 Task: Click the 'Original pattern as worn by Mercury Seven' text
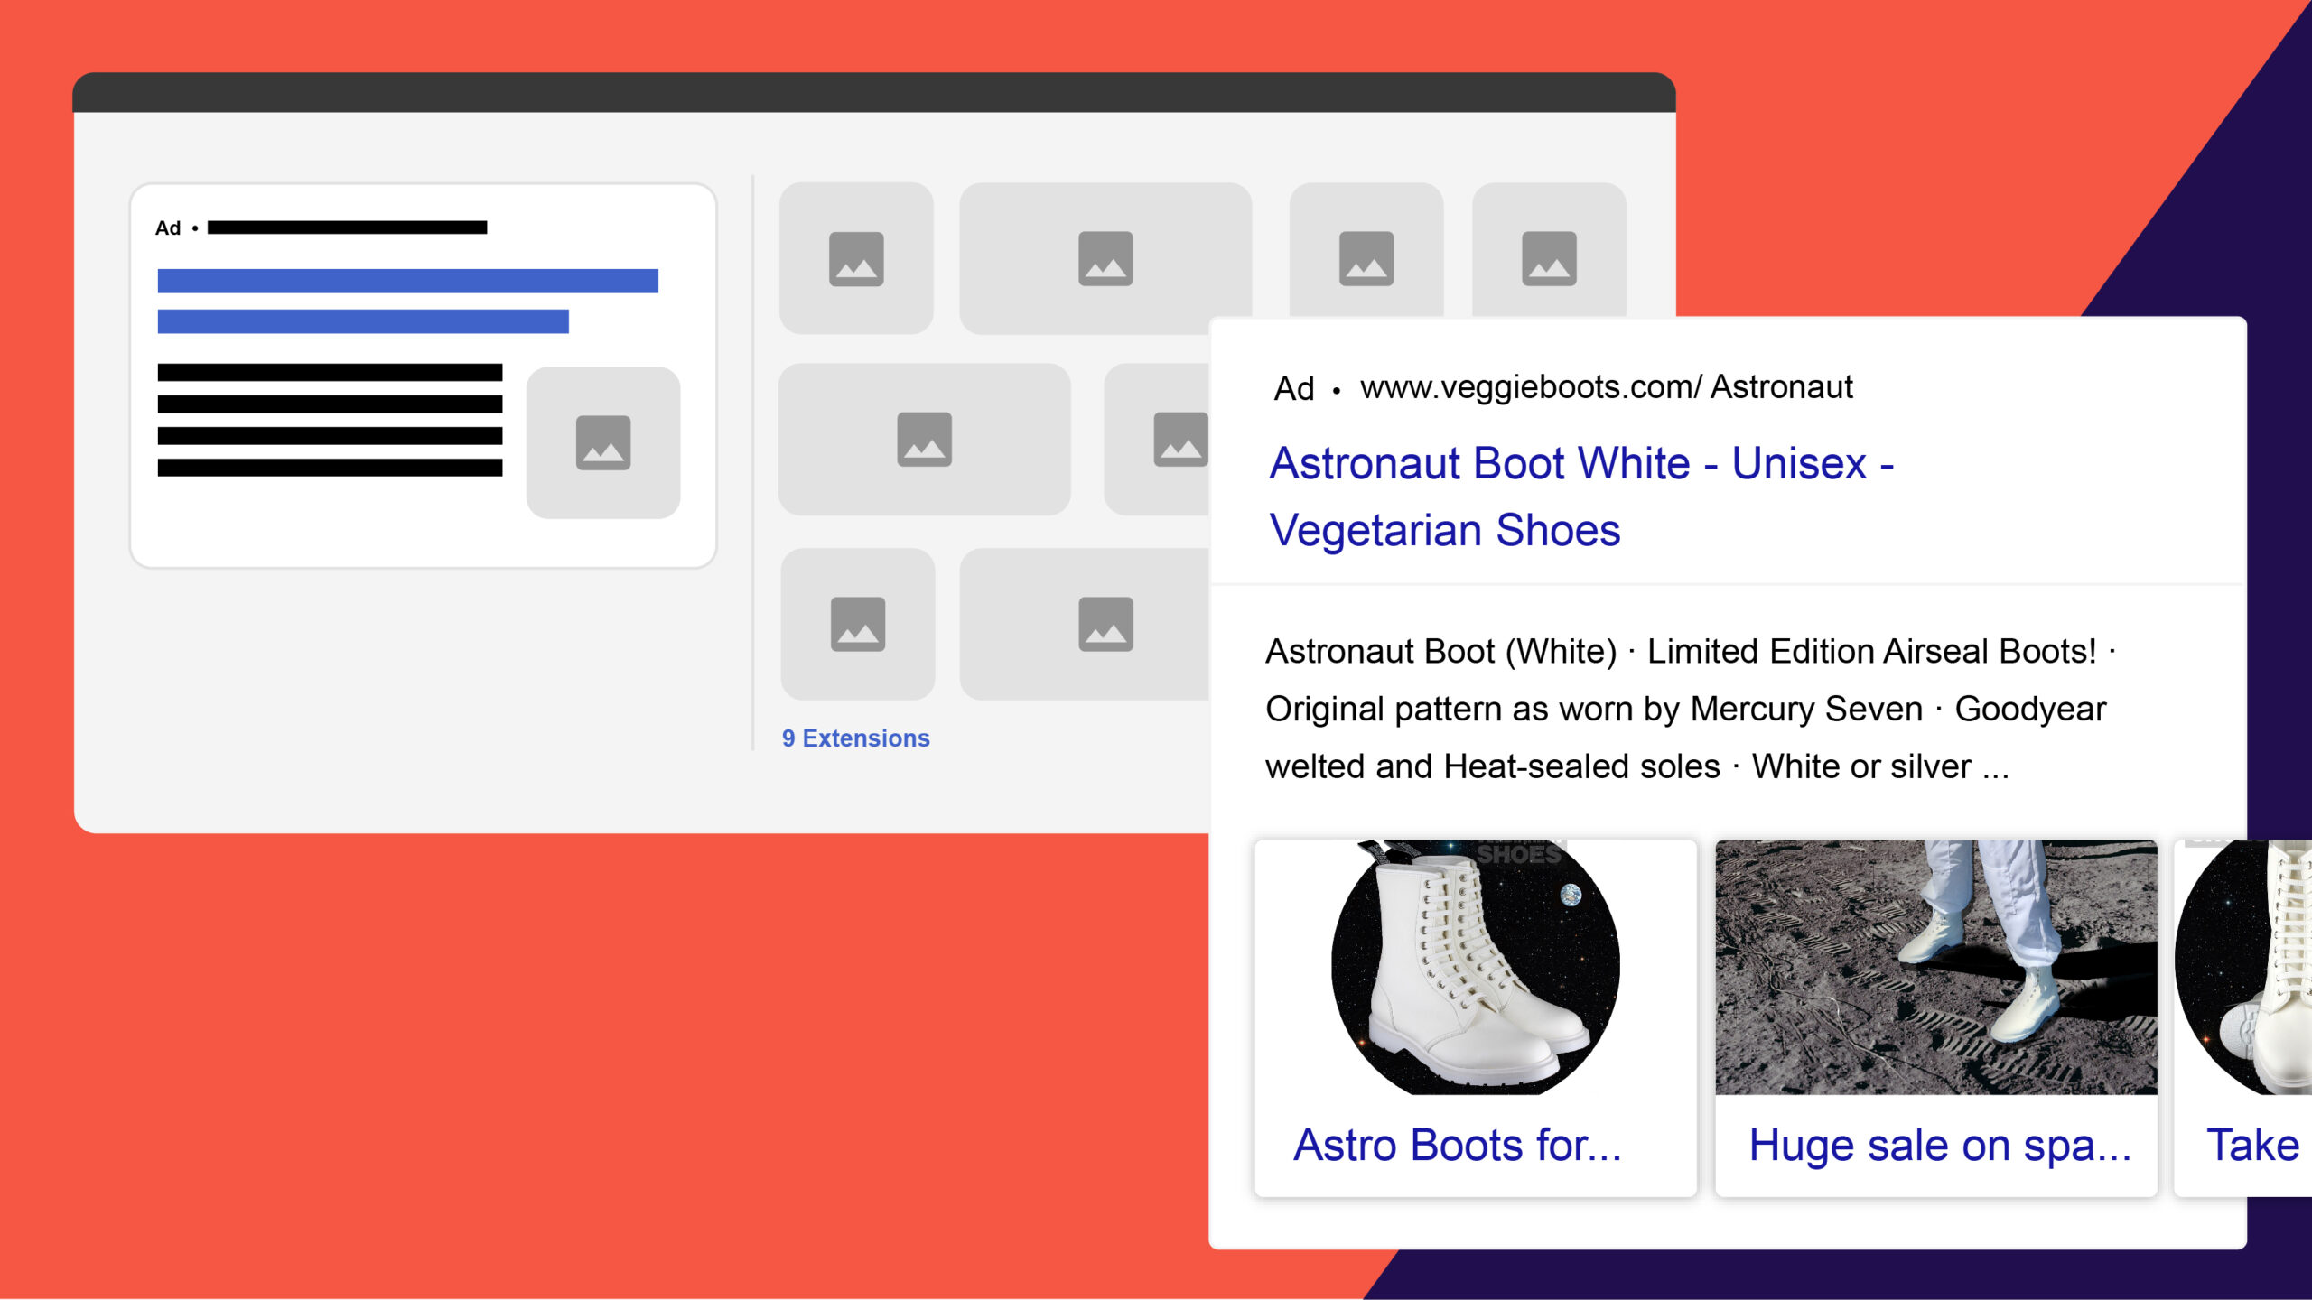[1594, 709]
